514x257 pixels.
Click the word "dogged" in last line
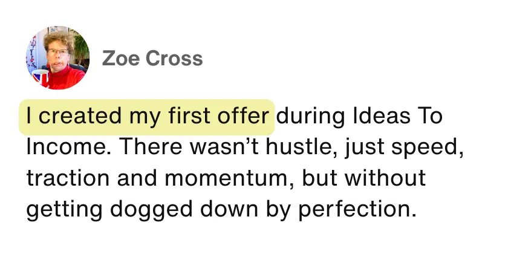pos(151,210)
